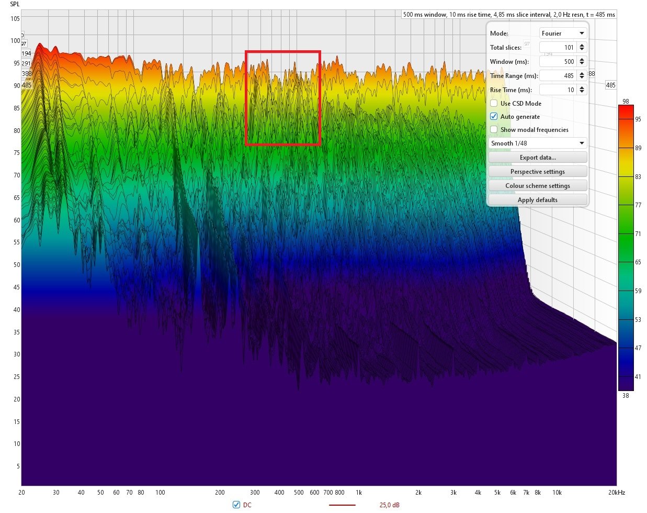Increase Total slices with up arrow
The image size is (647, 513).
[582, 45]
